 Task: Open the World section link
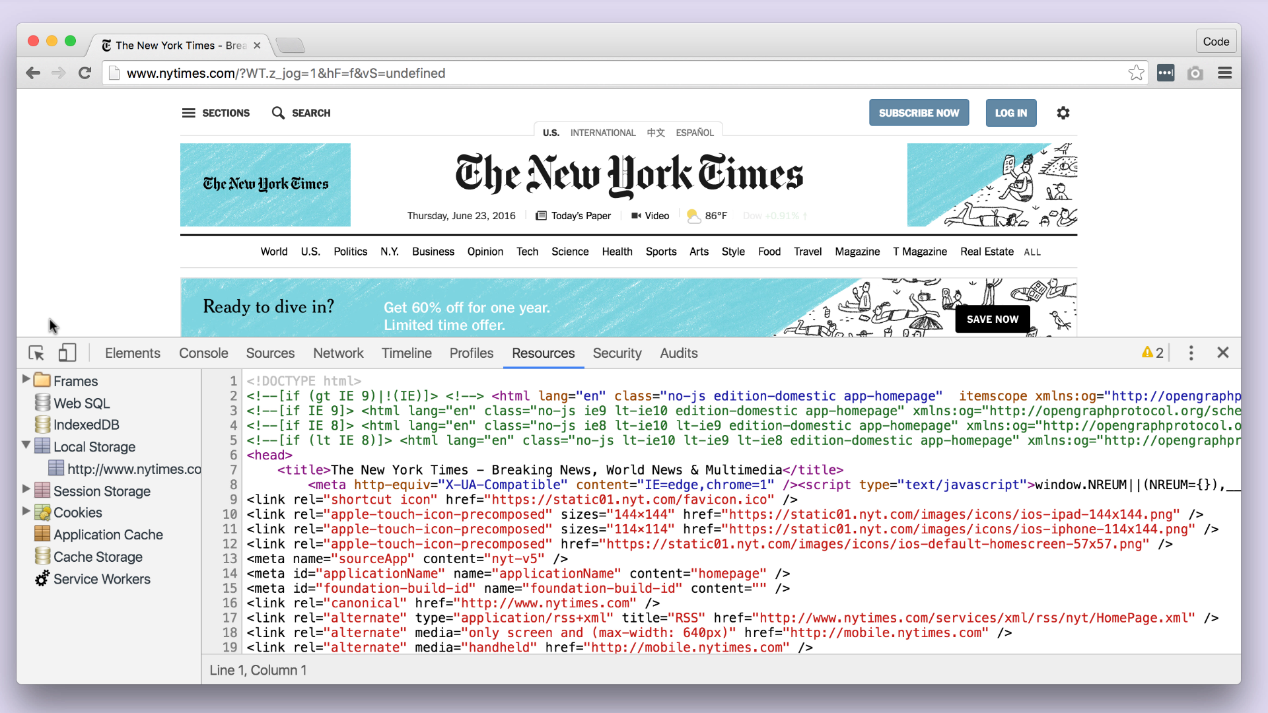[274, 252]
